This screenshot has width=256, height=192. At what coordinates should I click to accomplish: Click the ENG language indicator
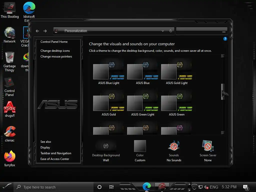tap(214, 187)
